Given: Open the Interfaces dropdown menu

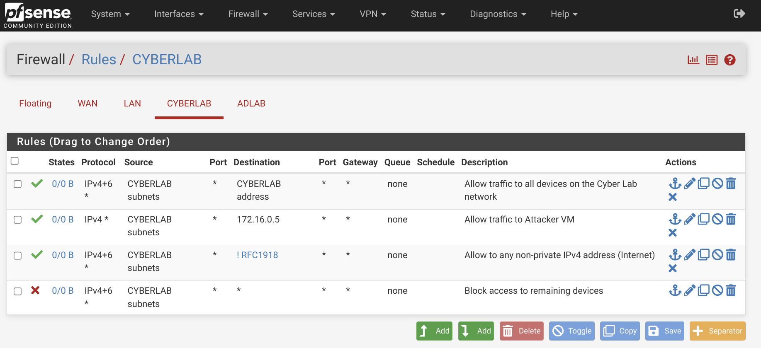Looking at the screenshot, I should pyautogui.click(x=179, y=14).
